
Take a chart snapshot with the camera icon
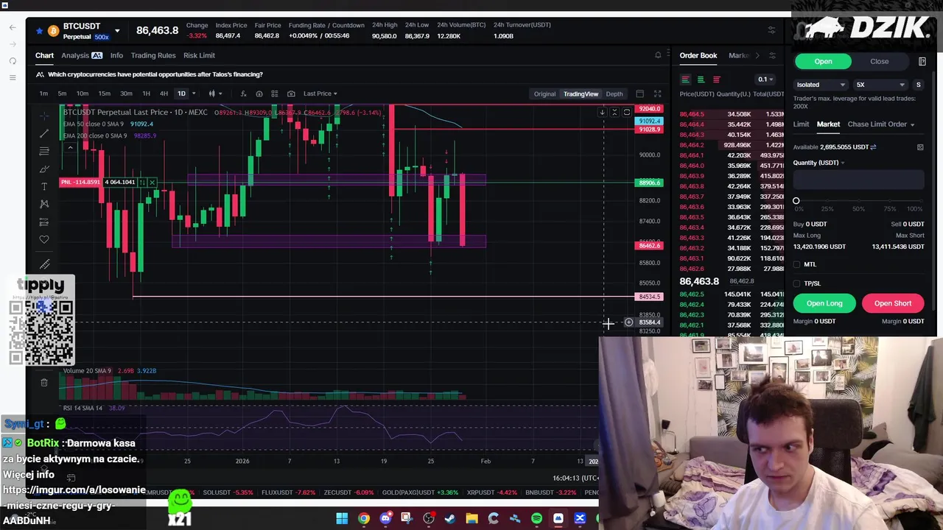(291, 93)
